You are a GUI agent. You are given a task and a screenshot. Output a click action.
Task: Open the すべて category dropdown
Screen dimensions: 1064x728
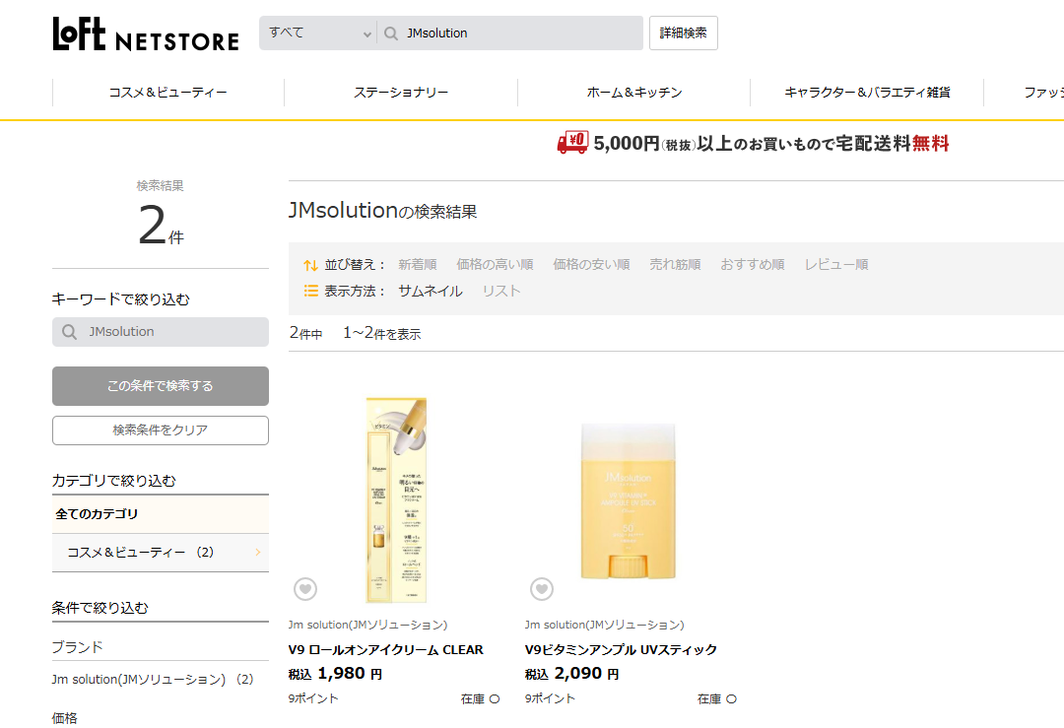coord(318,33)
